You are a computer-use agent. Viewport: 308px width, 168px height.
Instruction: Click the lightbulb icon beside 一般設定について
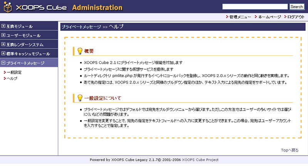(x=80, y=98)
